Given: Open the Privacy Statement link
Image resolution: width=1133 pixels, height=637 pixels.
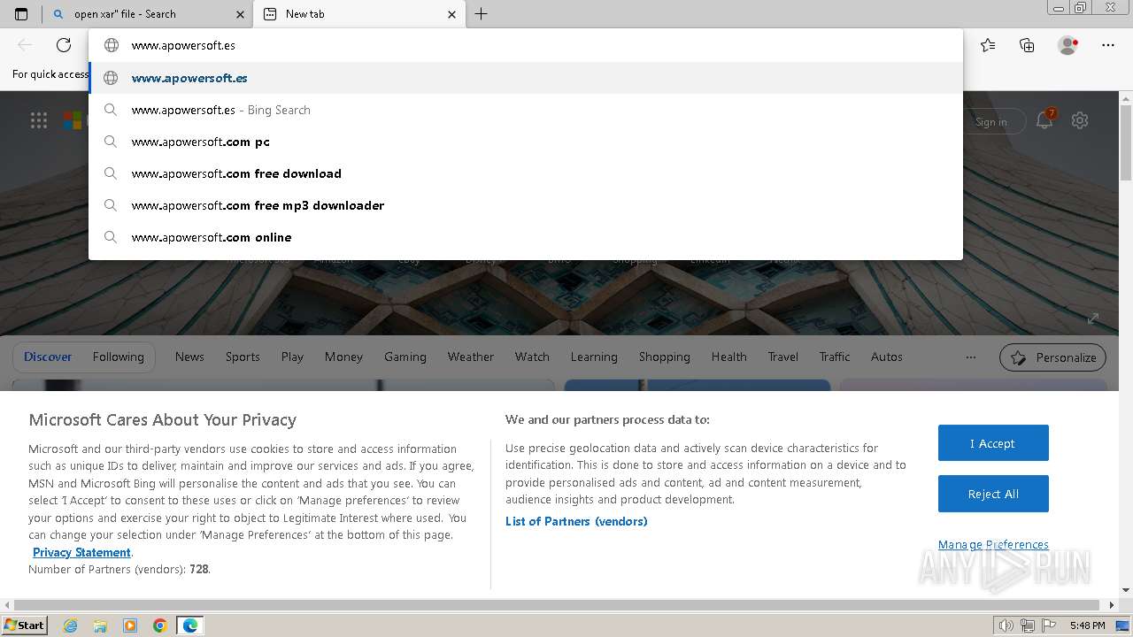Looking at the screenshot, I should tap(81, 552).
